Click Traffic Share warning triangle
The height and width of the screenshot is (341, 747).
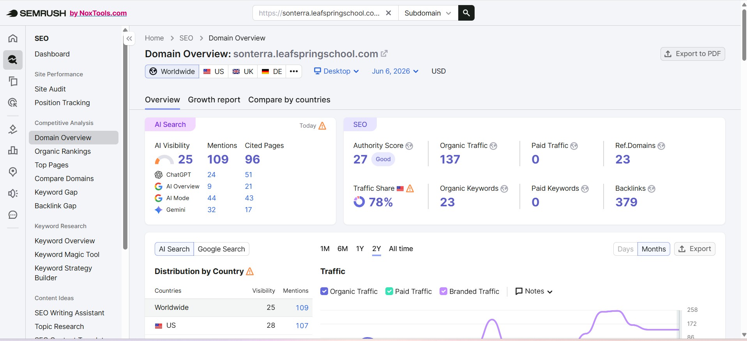pos(410,188)
